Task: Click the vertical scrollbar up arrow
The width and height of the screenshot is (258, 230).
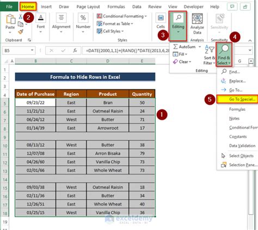Action: pyautogui.click(x=251, y=61)
